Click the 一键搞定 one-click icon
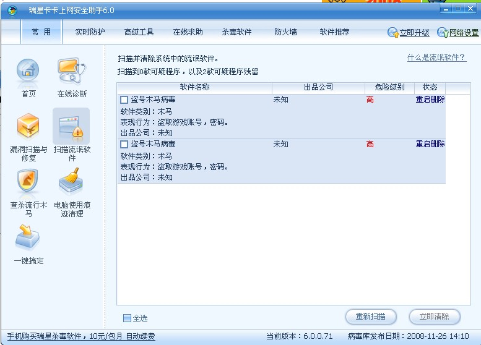Screen dimensions: 481x345 (28, 237)
